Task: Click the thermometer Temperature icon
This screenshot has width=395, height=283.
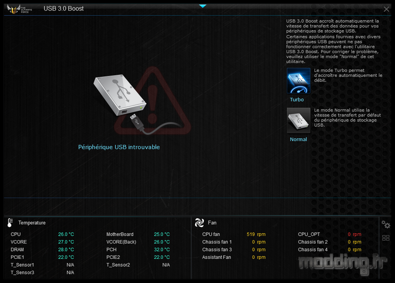Action: (x=10, y=223)
